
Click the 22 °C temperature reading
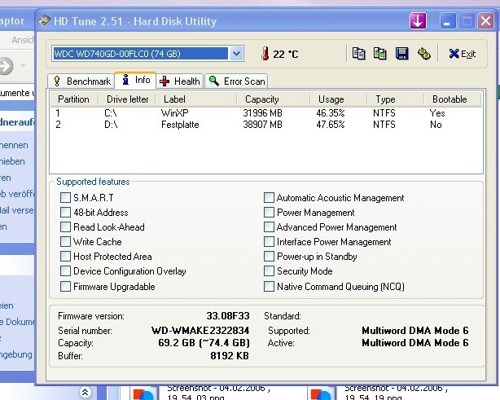pos(285,54)
